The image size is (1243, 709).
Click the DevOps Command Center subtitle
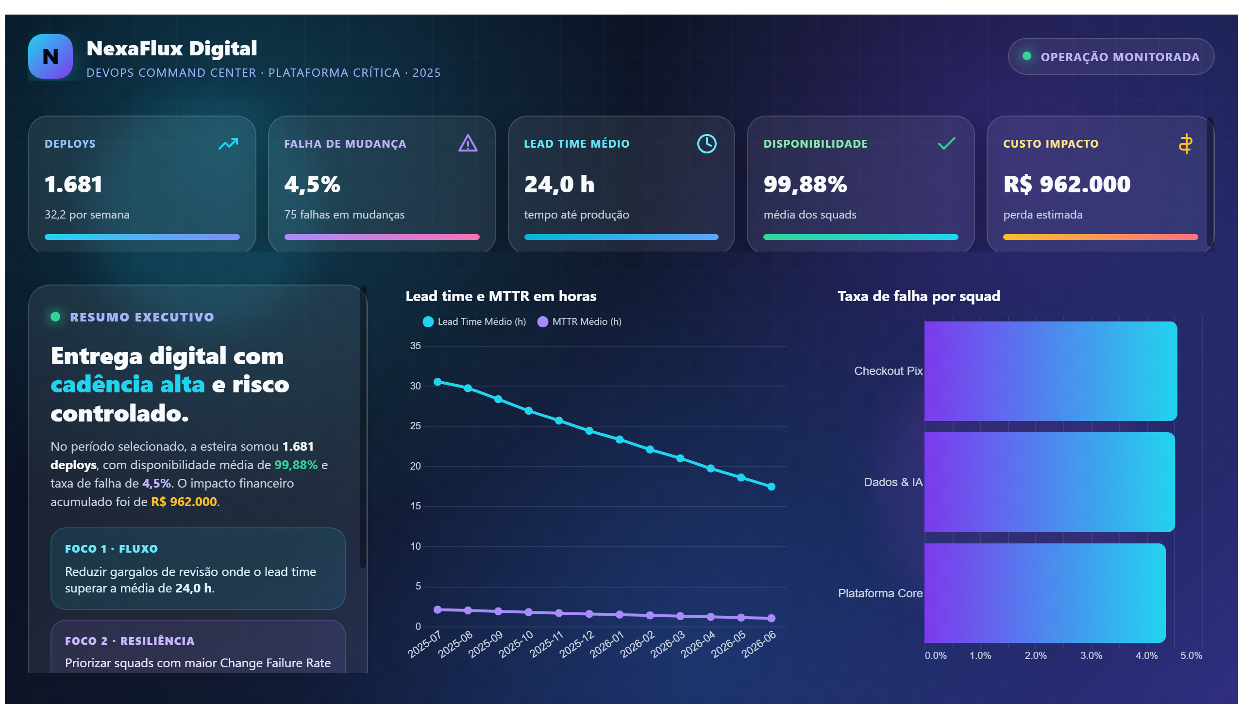(263, 72)
